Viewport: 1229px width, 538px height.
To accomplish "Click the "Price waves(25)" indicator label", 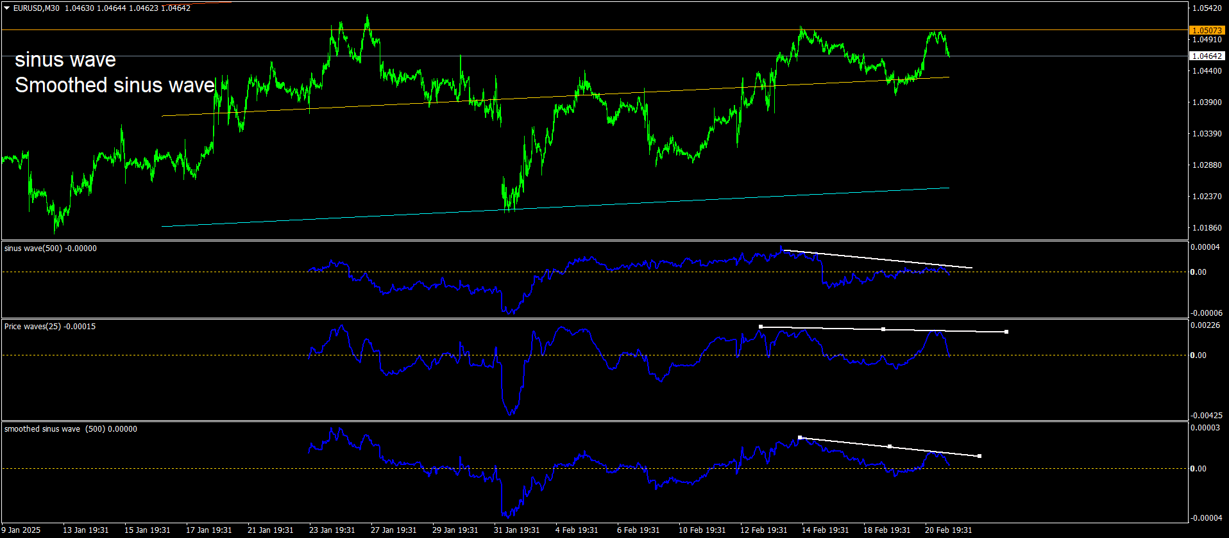I will [x=33, y=327].
